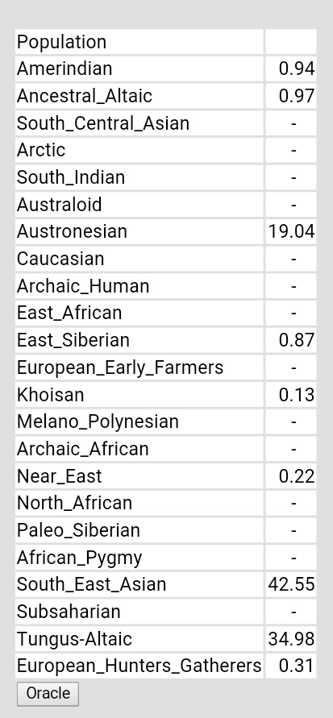
Task: Click the Austronesian value 19.04
Action: click(291, 231)
